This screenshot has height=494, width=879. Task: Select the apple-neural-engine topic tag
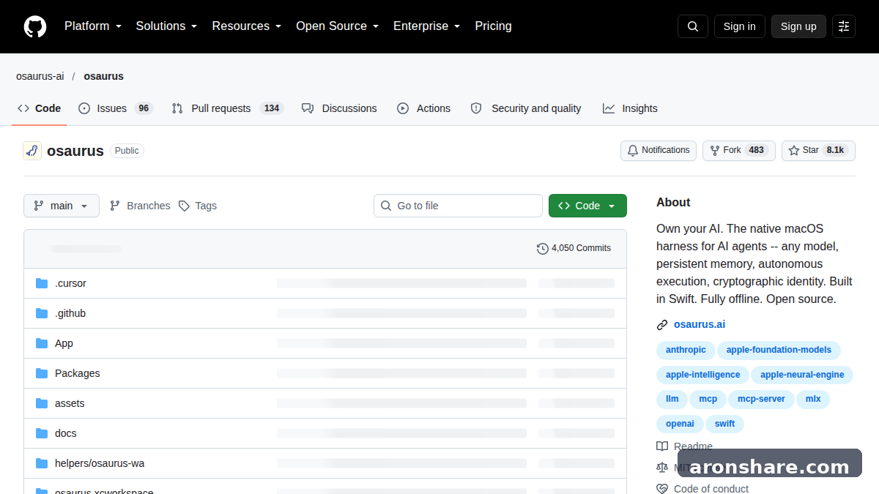[x=802, y=375]
